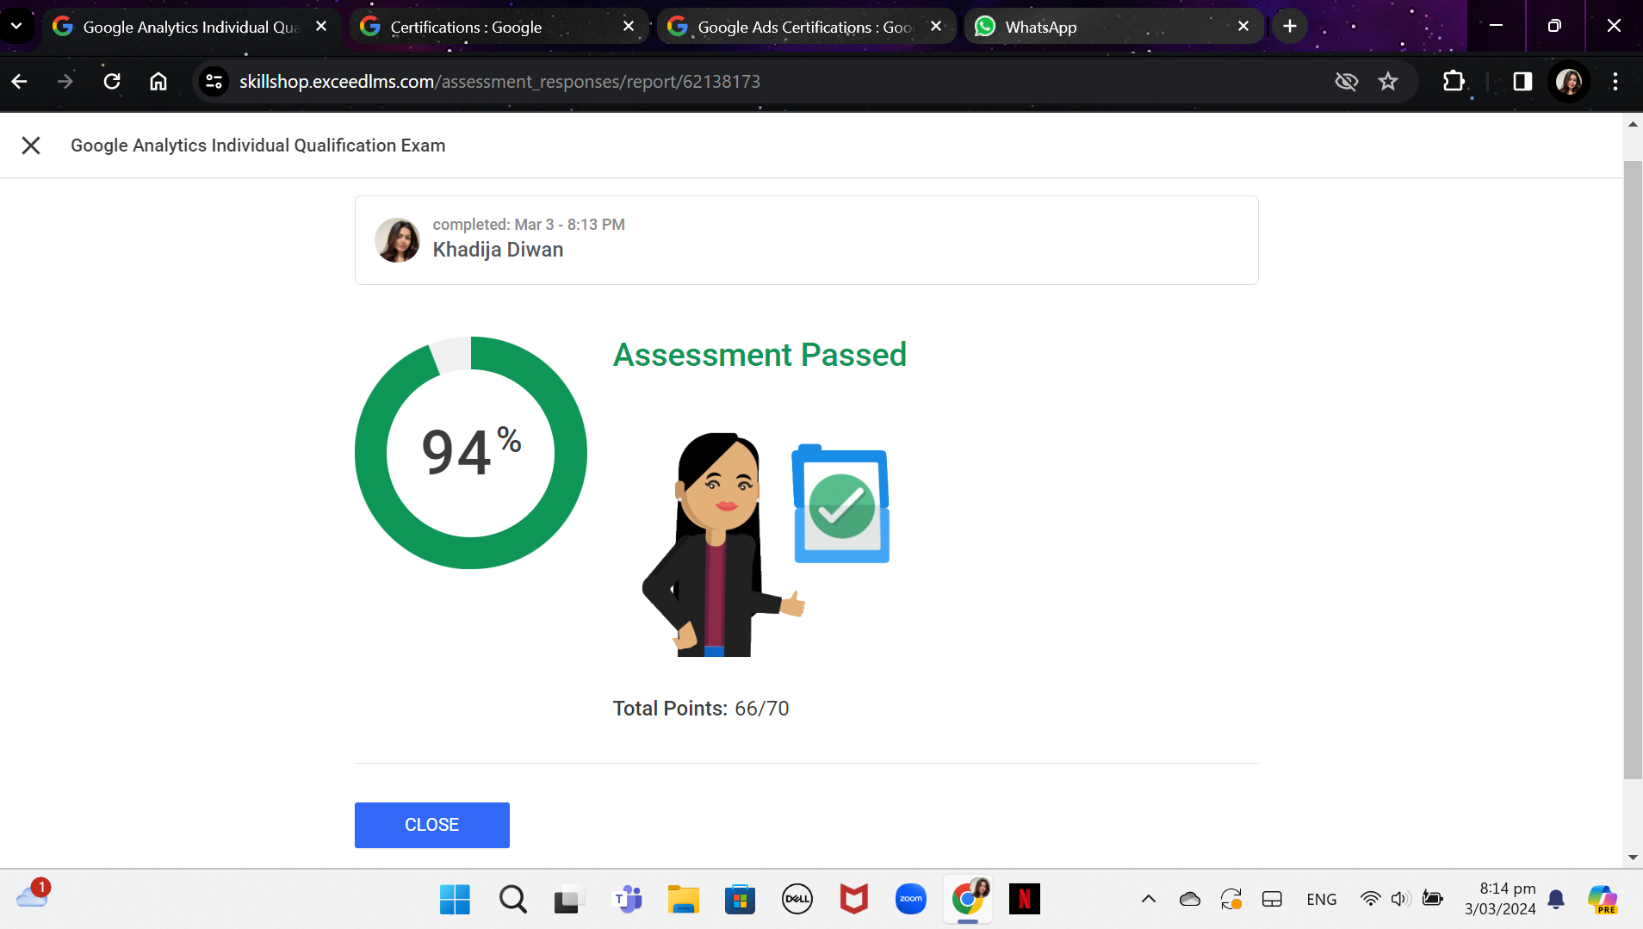The image size is (1643, 929).
Task: Open the Dell app on the taskbar
Action: click(x=797, y=900)
